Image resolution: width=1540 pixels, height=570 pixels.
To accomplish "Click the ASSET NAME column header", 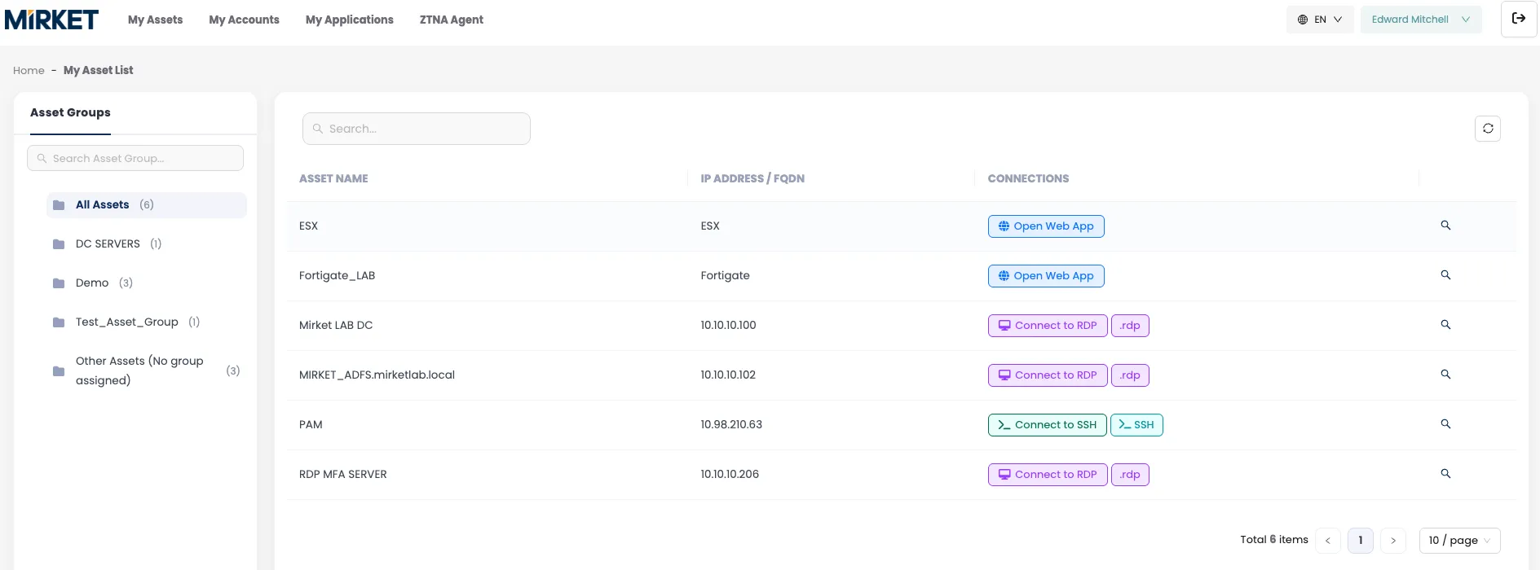I will tap(333, 179).
